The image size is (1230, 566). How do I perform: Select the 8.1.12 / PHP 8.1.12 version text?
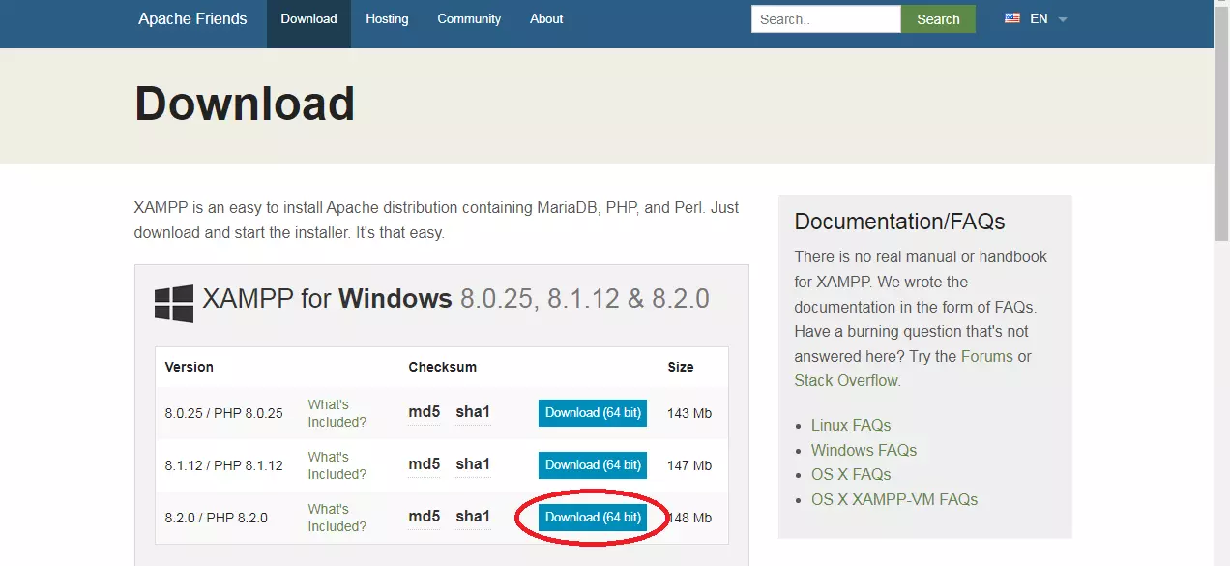(223, 465)
